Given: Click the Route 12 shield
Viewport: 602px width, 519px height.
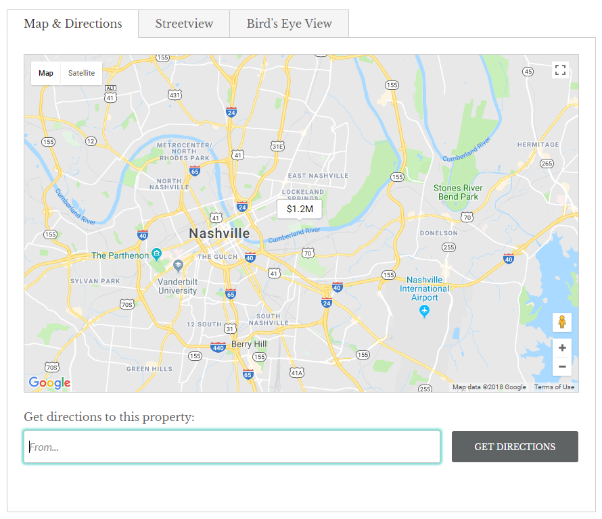Looking at the screenshot, I should 91,141.
